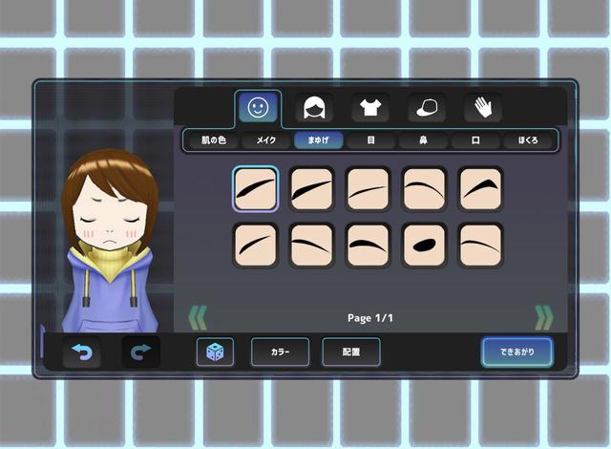Open the T-shirt clothing category tab
Image resolution: width=611 pixels, height=449 pixels.
tap(370, 108)
